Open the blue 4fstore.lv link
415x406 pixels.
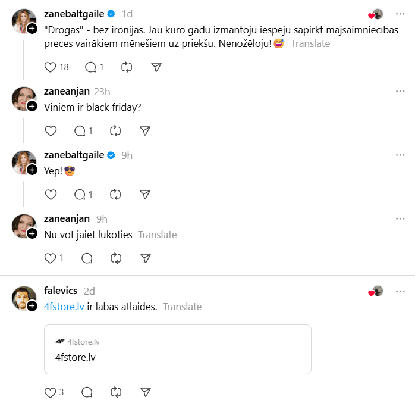pos(64,307)
